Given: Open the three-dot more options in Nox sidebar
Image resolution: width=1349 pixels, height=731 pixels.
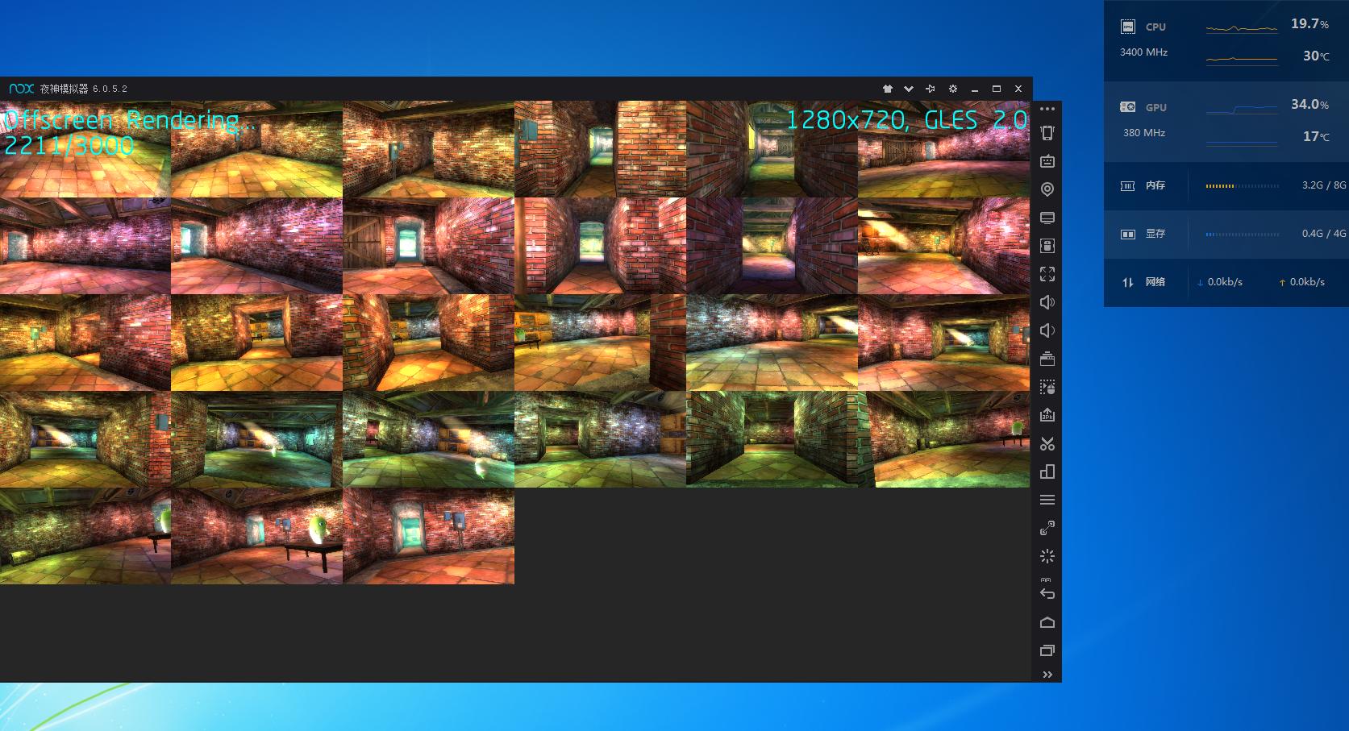Looking at the screenshot, I should 1047,109.
